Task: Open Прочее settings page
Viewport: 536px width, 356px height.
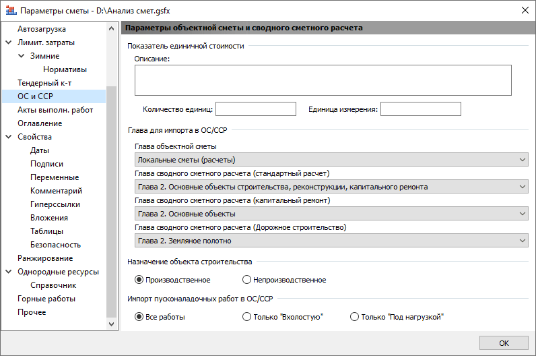Action: [32, 312]
